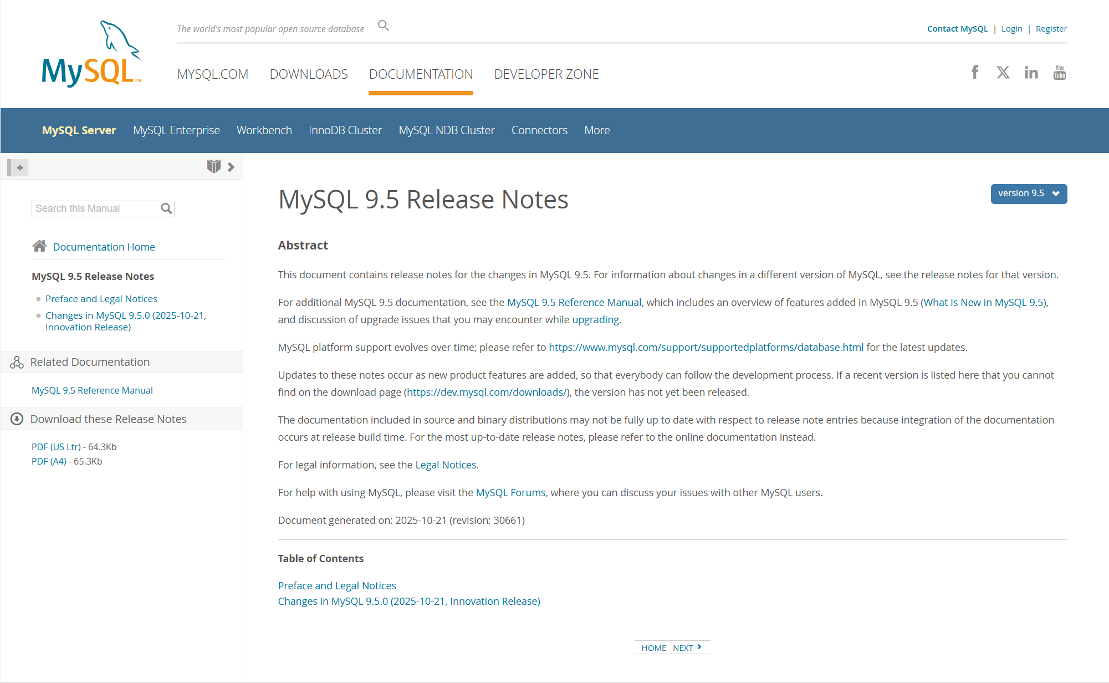The height and width of the screenshot is (683, 1109).
Task: Open the MySQL Forums link
Action: point(510,492)
